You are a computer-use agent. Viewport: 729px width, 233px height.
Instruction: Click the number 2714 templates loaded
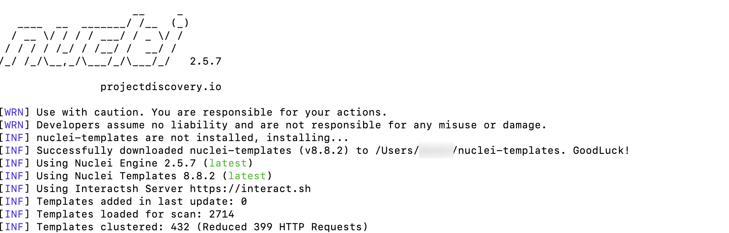tap(222, 214)
